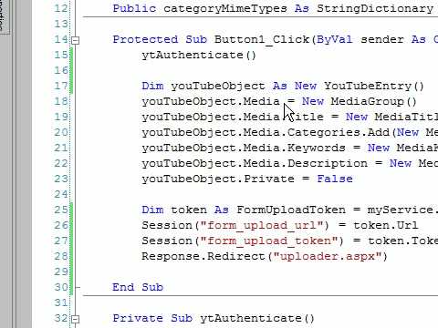Click 'MediaGroup()' on line 18
The image size is (438, 328).
point(374,101)
